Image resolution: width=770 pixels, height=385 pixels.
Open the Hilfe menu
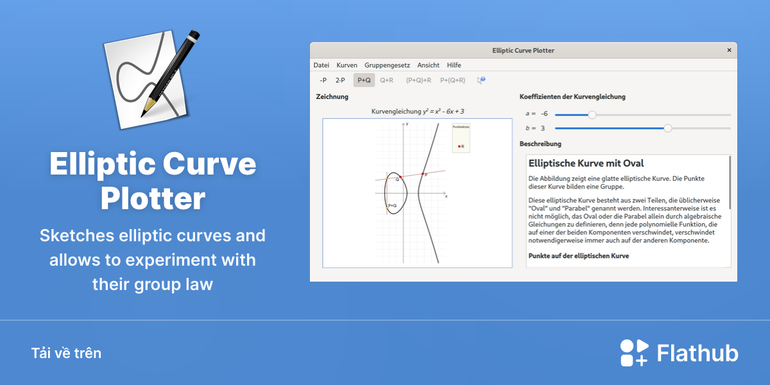[x=454, y=65]
